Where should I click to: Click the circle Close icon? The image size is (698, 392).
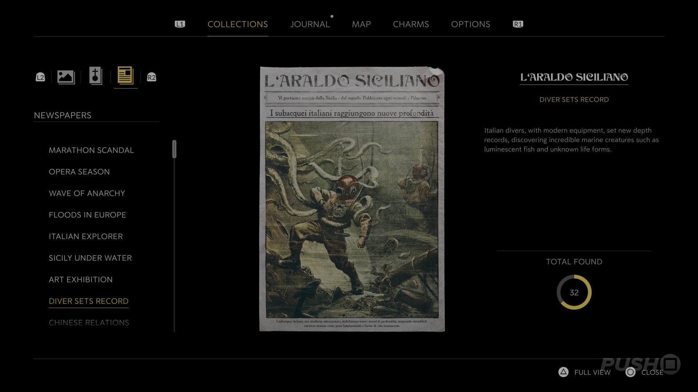[x=630, y=372]
